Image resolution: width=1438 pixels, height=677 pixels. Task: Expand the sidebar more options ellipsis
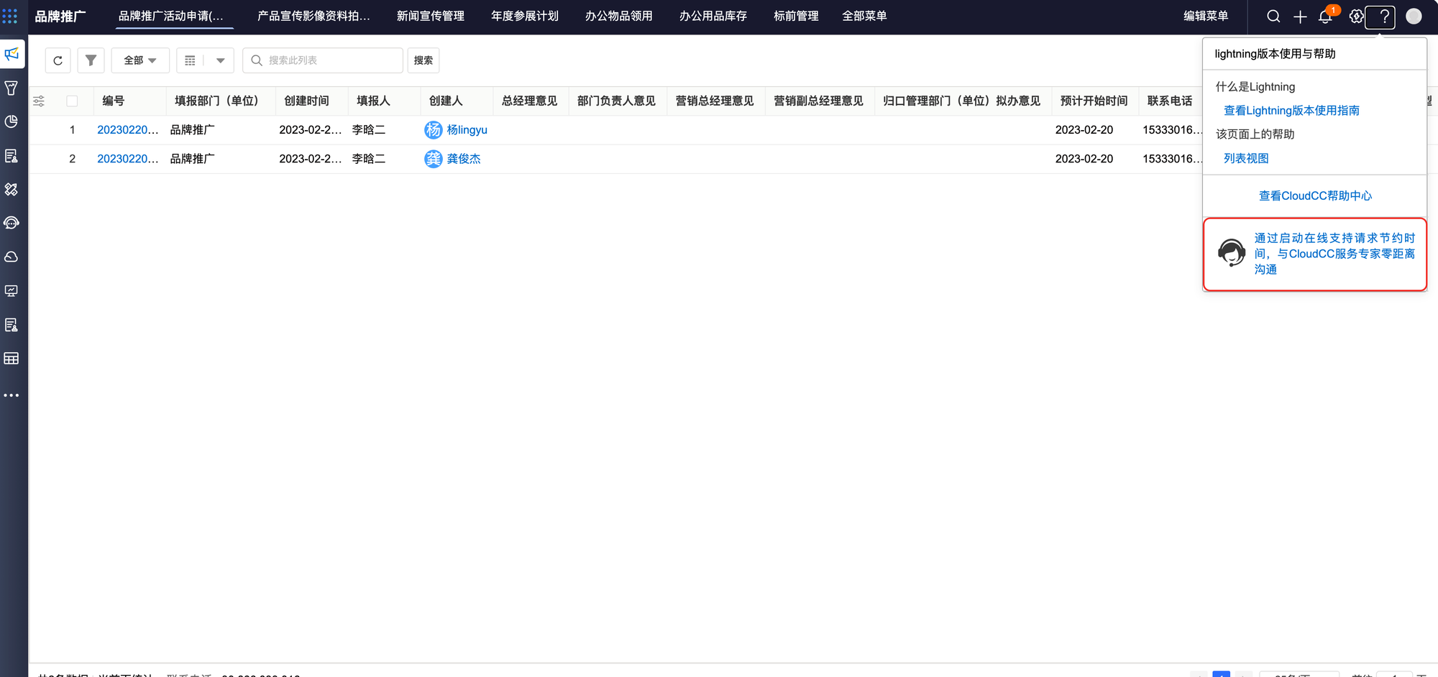point(12,395)
